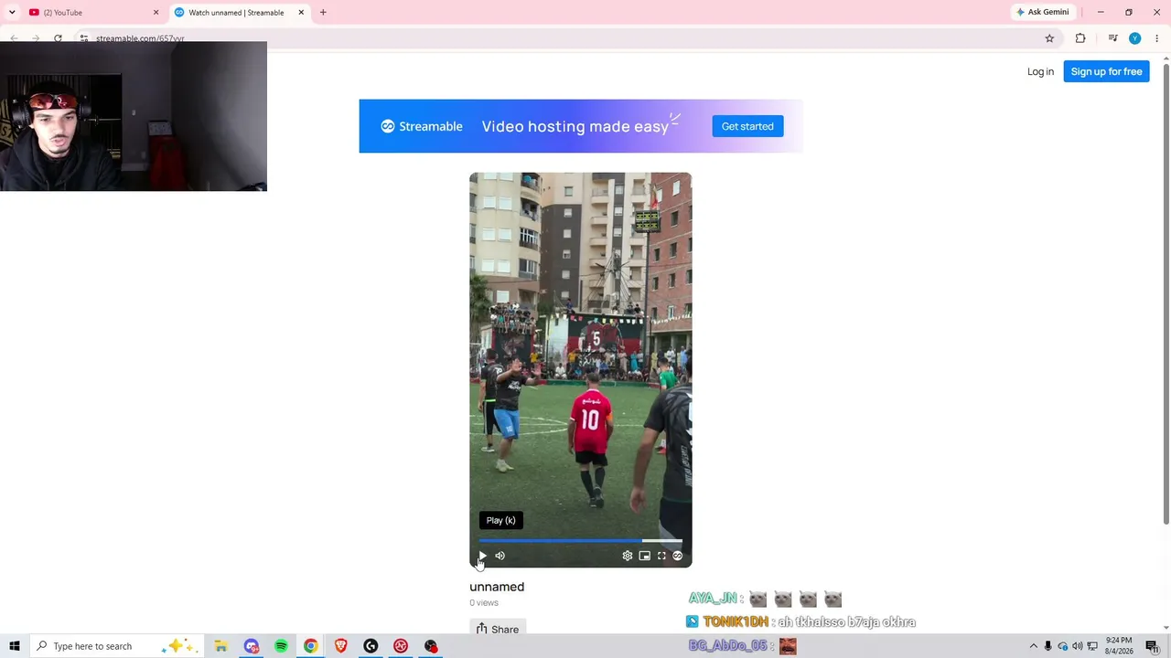Viewport: 1171px width, 658px height.
Task: Open the media controls icon in Chrome
Action: [1112, 38]
